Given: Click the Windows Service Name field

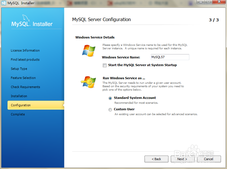Looking at the screenshot, I should coord(170,57).
